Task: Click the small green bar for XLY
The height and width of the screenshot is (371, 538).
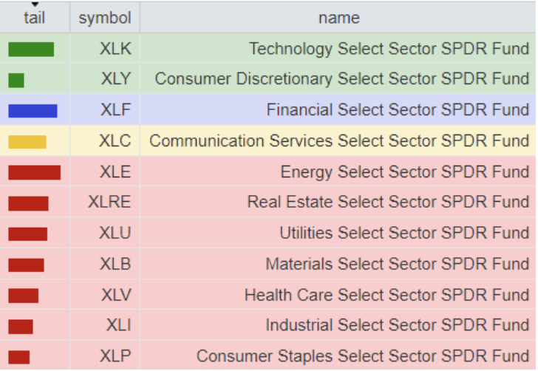Action: [16, 80]
